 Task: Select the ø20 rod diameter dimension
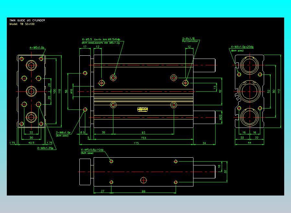(x=220, y=117)
